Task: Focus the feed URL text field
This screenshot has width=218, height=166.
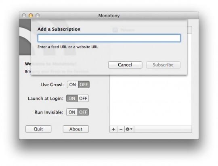Action: pos(109,38)
